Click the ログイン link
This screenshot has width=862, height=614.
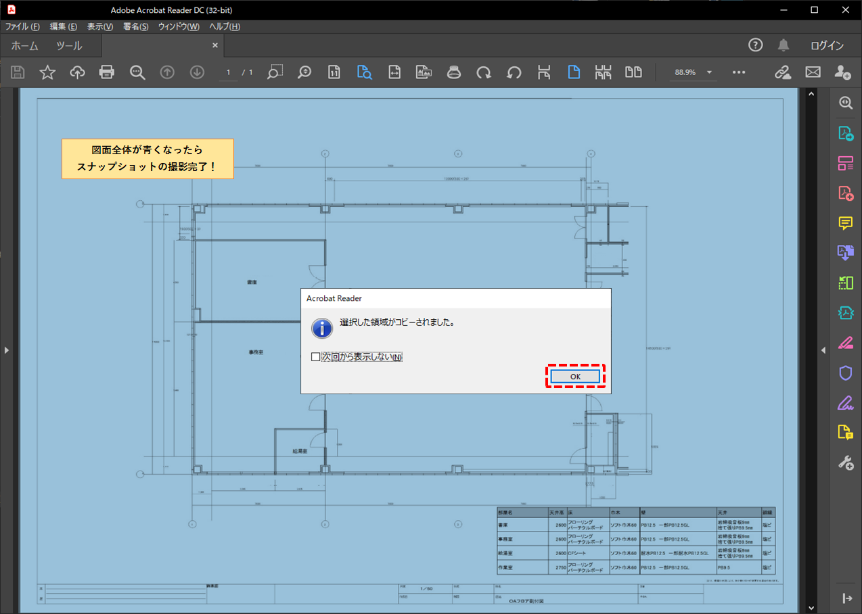[827, 46]
